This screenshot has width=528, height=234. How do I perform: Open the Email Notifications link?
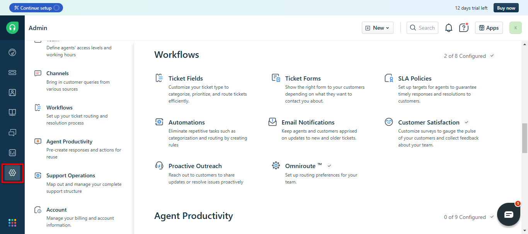pos(308,122)
